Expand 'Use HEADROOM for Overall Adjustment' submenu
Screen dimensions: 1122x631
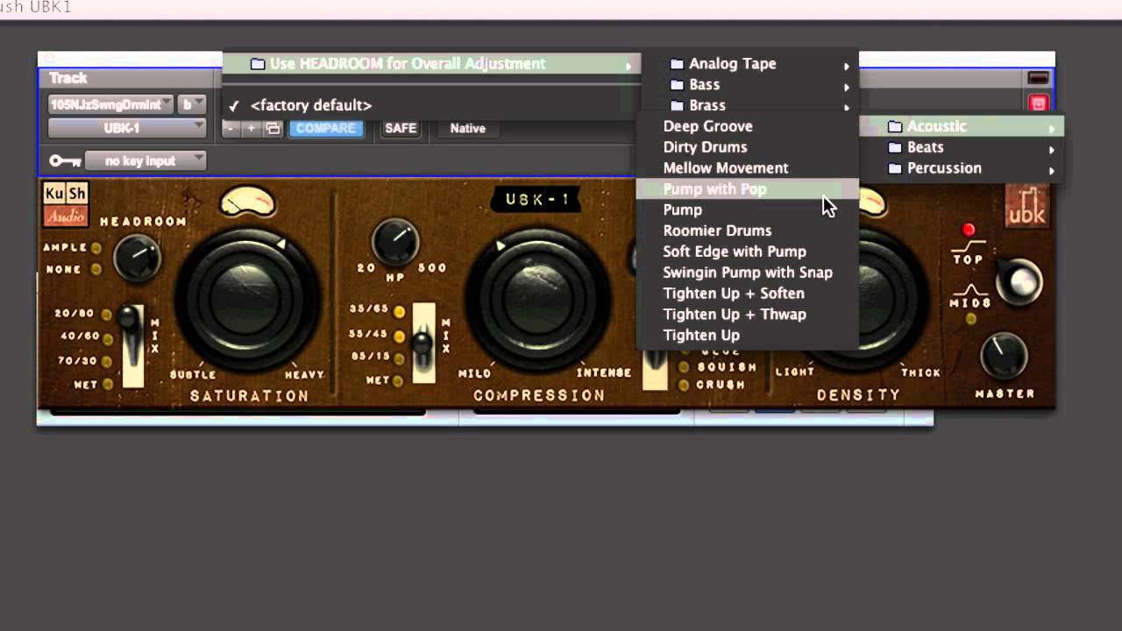(x=431, y=64)
